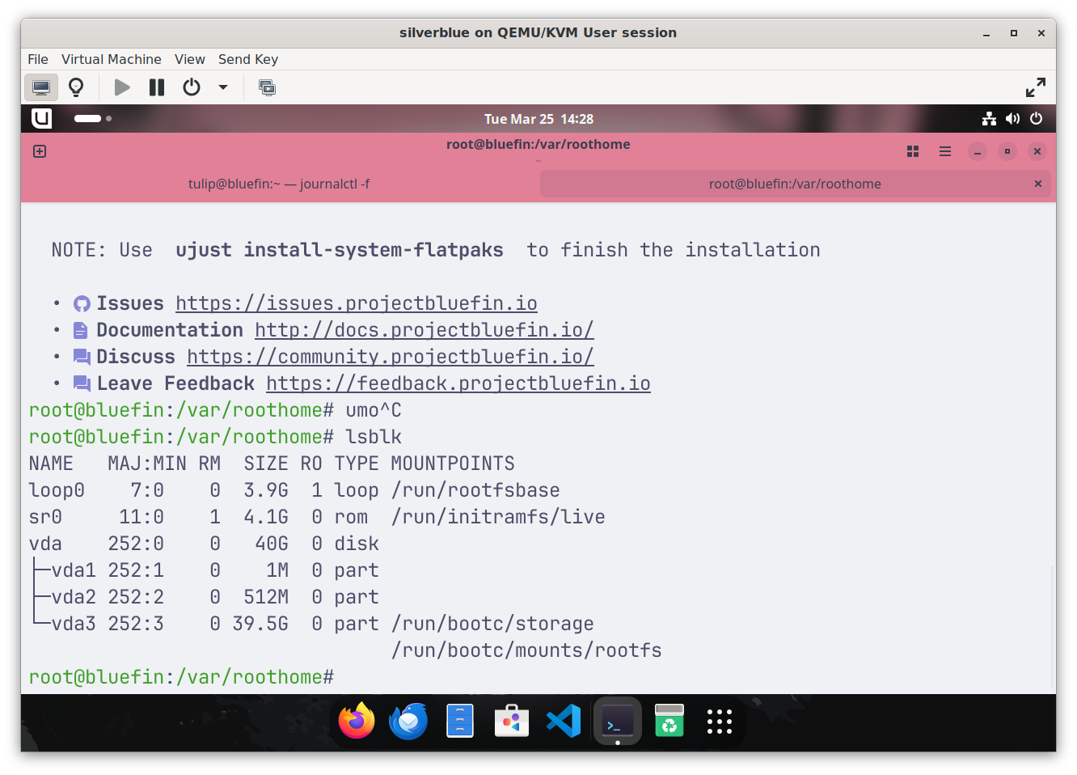
Task: Click the /run/bootc/mounts/rootfs mountpoint
Action: (526, 650)
